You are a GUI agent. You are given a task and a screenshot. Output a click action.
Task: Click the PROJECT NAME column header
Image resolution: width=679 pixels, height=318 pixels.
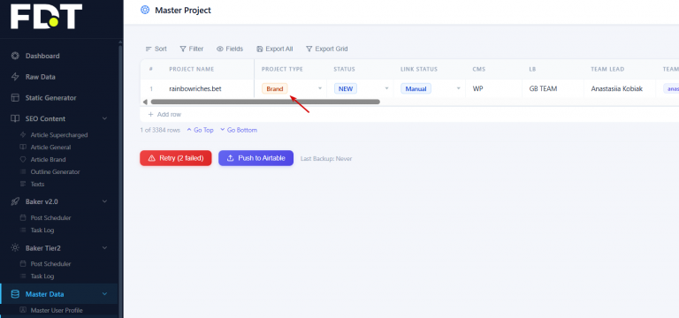point(191,69)
